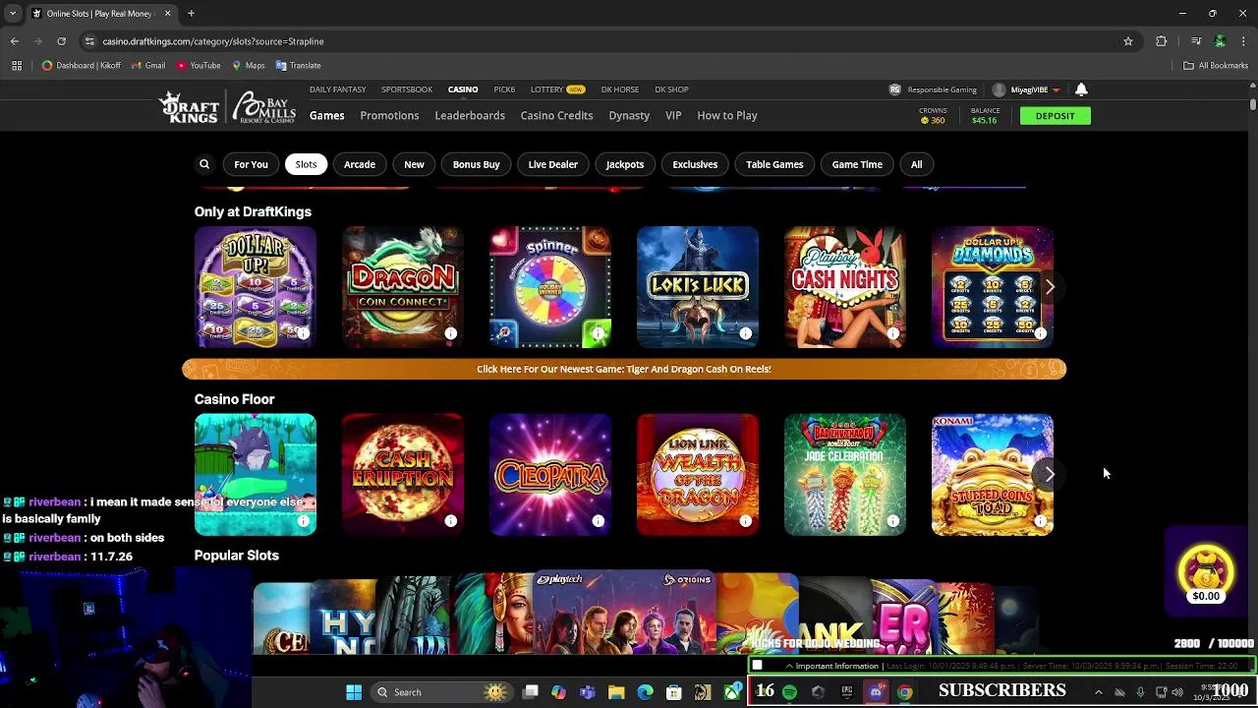The image size is (1258, 708).
Task: Open the Chrome tab search dropdown
Action: [15, 14]
